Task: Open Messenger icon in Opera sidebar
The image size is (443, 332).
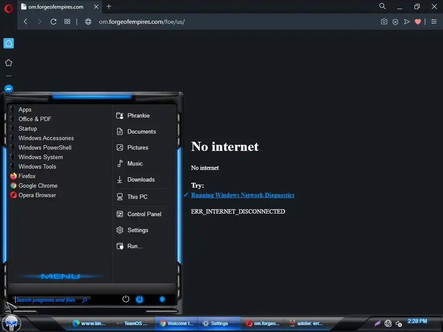Action: (9, 89)
